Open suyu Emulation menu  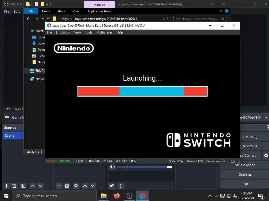tap(63, 32)
